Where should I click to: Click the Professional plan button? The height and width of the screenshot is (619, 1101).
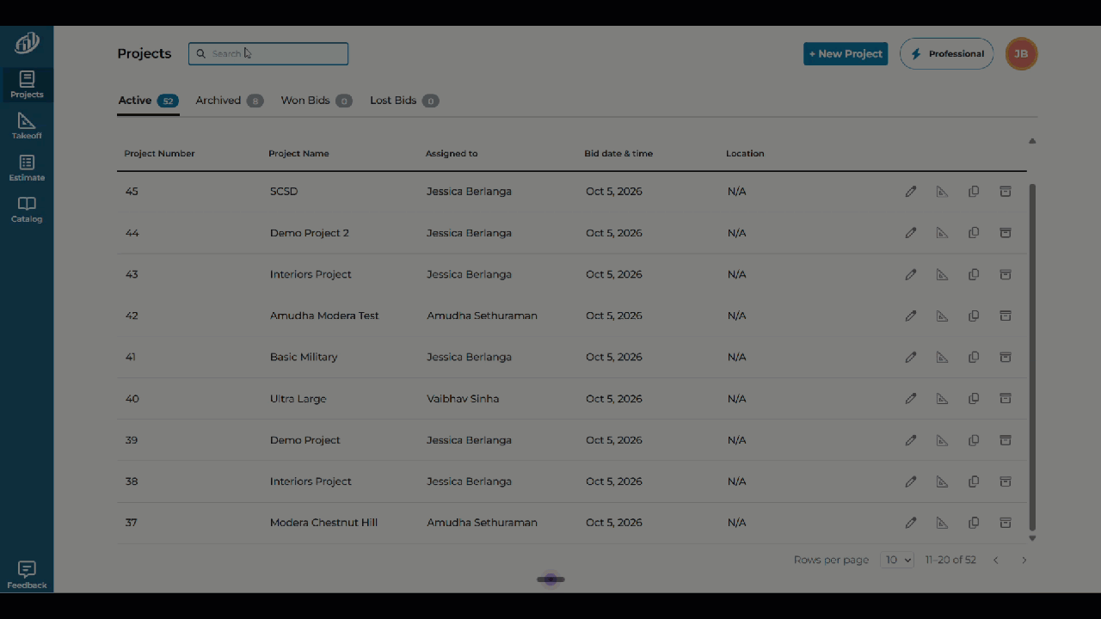tap(946, 53)
